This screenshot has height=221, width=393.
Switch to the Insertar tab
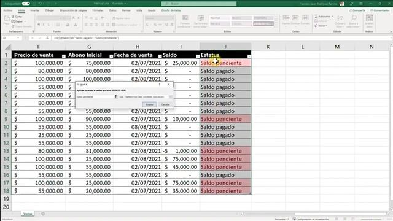pos(35,10)
